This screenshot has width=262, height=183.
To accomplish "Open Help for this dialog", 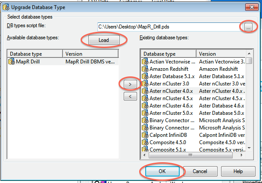I will click(238, 171).
